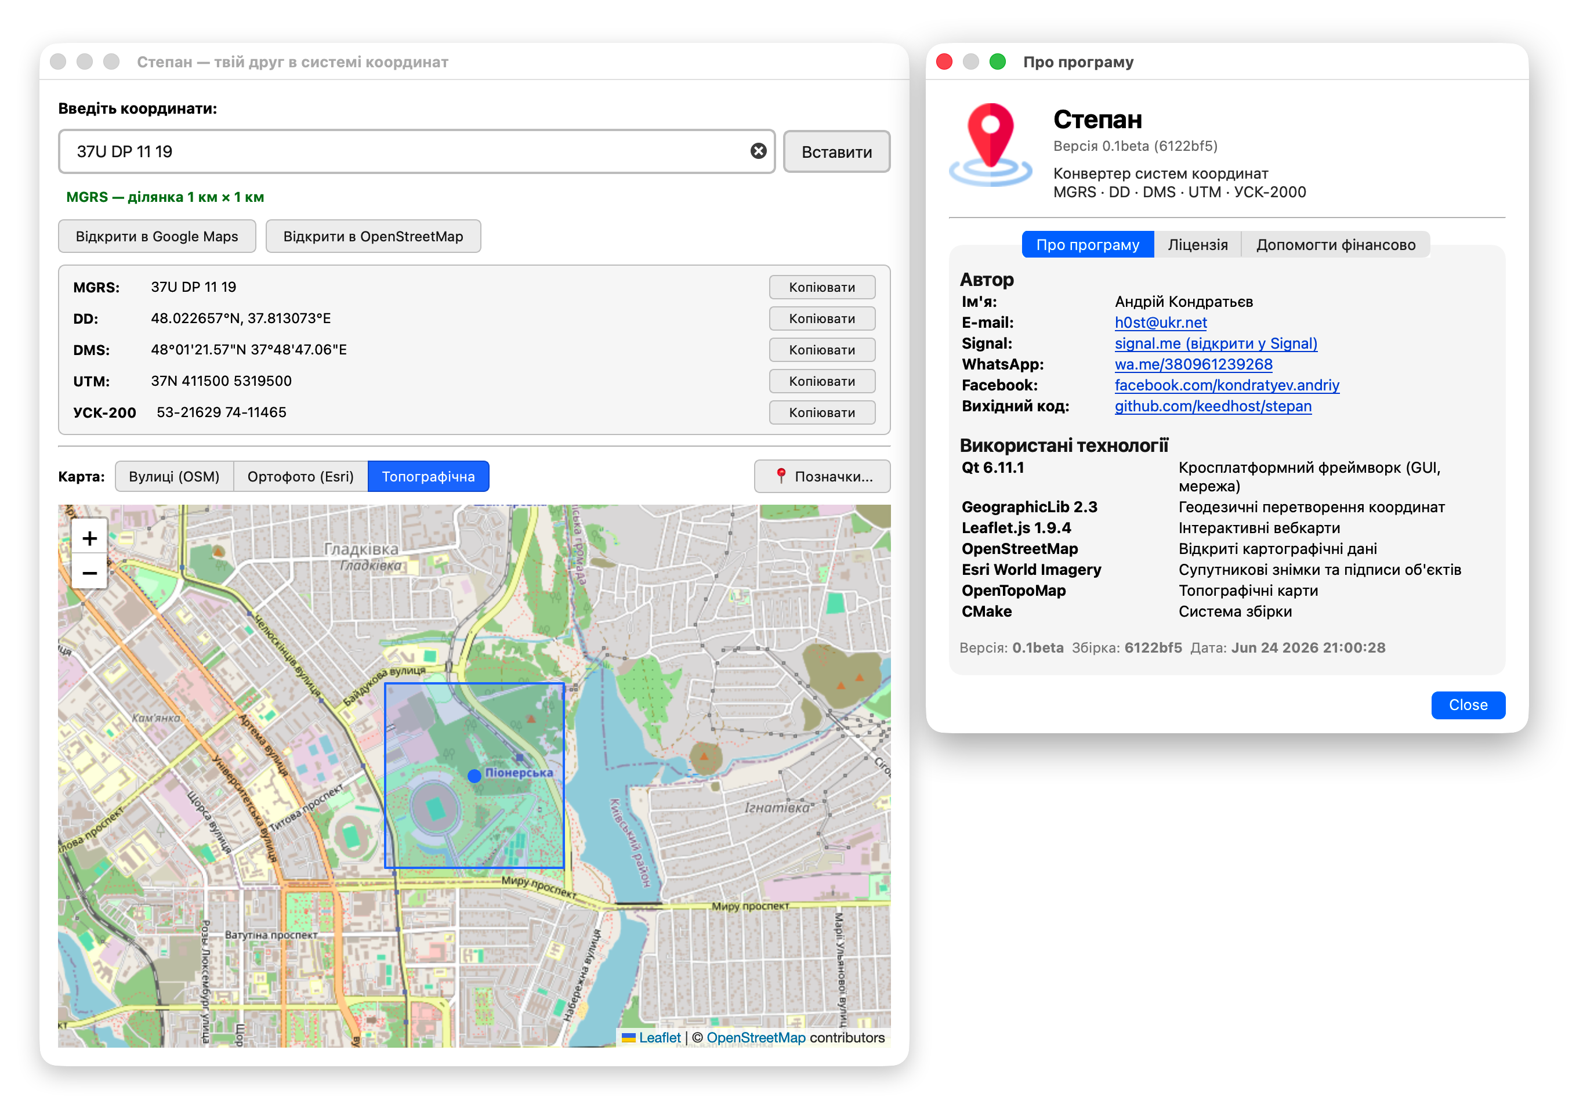Click the Піонерська label on the map
The image size is (1594, 1119).
519,772
